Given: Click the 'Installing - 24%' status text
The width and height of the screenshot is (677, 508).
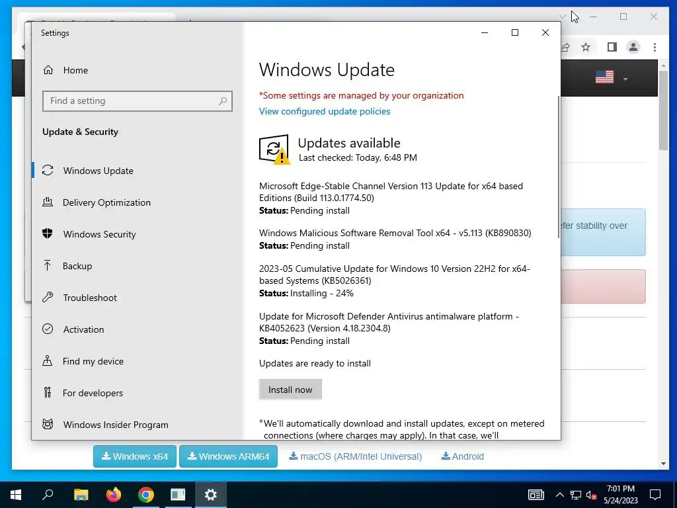Looking at the screenshot, I should click(x=322, y=293).
